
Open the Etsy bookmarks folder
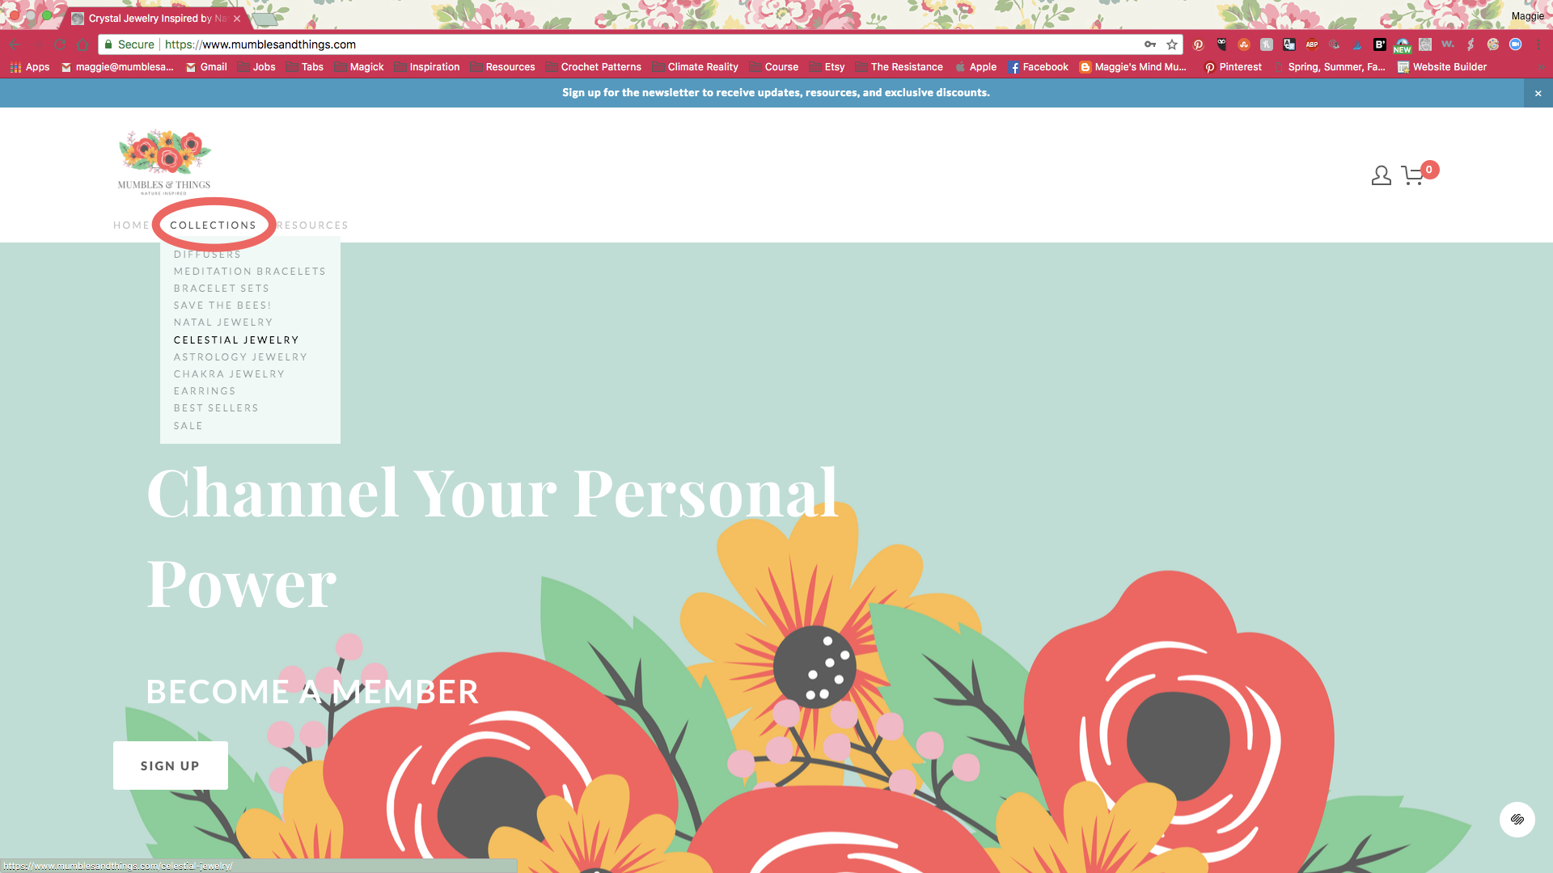click(827, 67)
